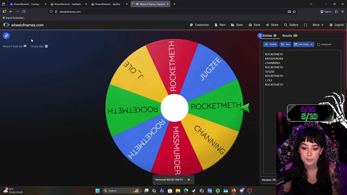The image size is (347, 195).
Task: Enter fullscreen mode icon
Action: tap(306, 25)
